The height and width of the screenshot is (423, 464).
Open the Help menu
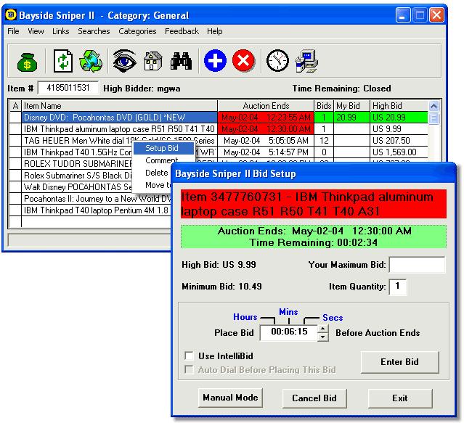tap(214, 31)
